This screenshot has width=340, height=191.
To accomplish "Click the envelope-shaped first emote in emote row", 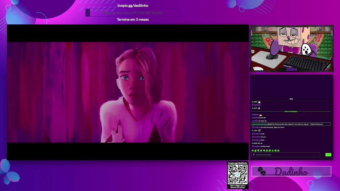I will coord(253,151).
